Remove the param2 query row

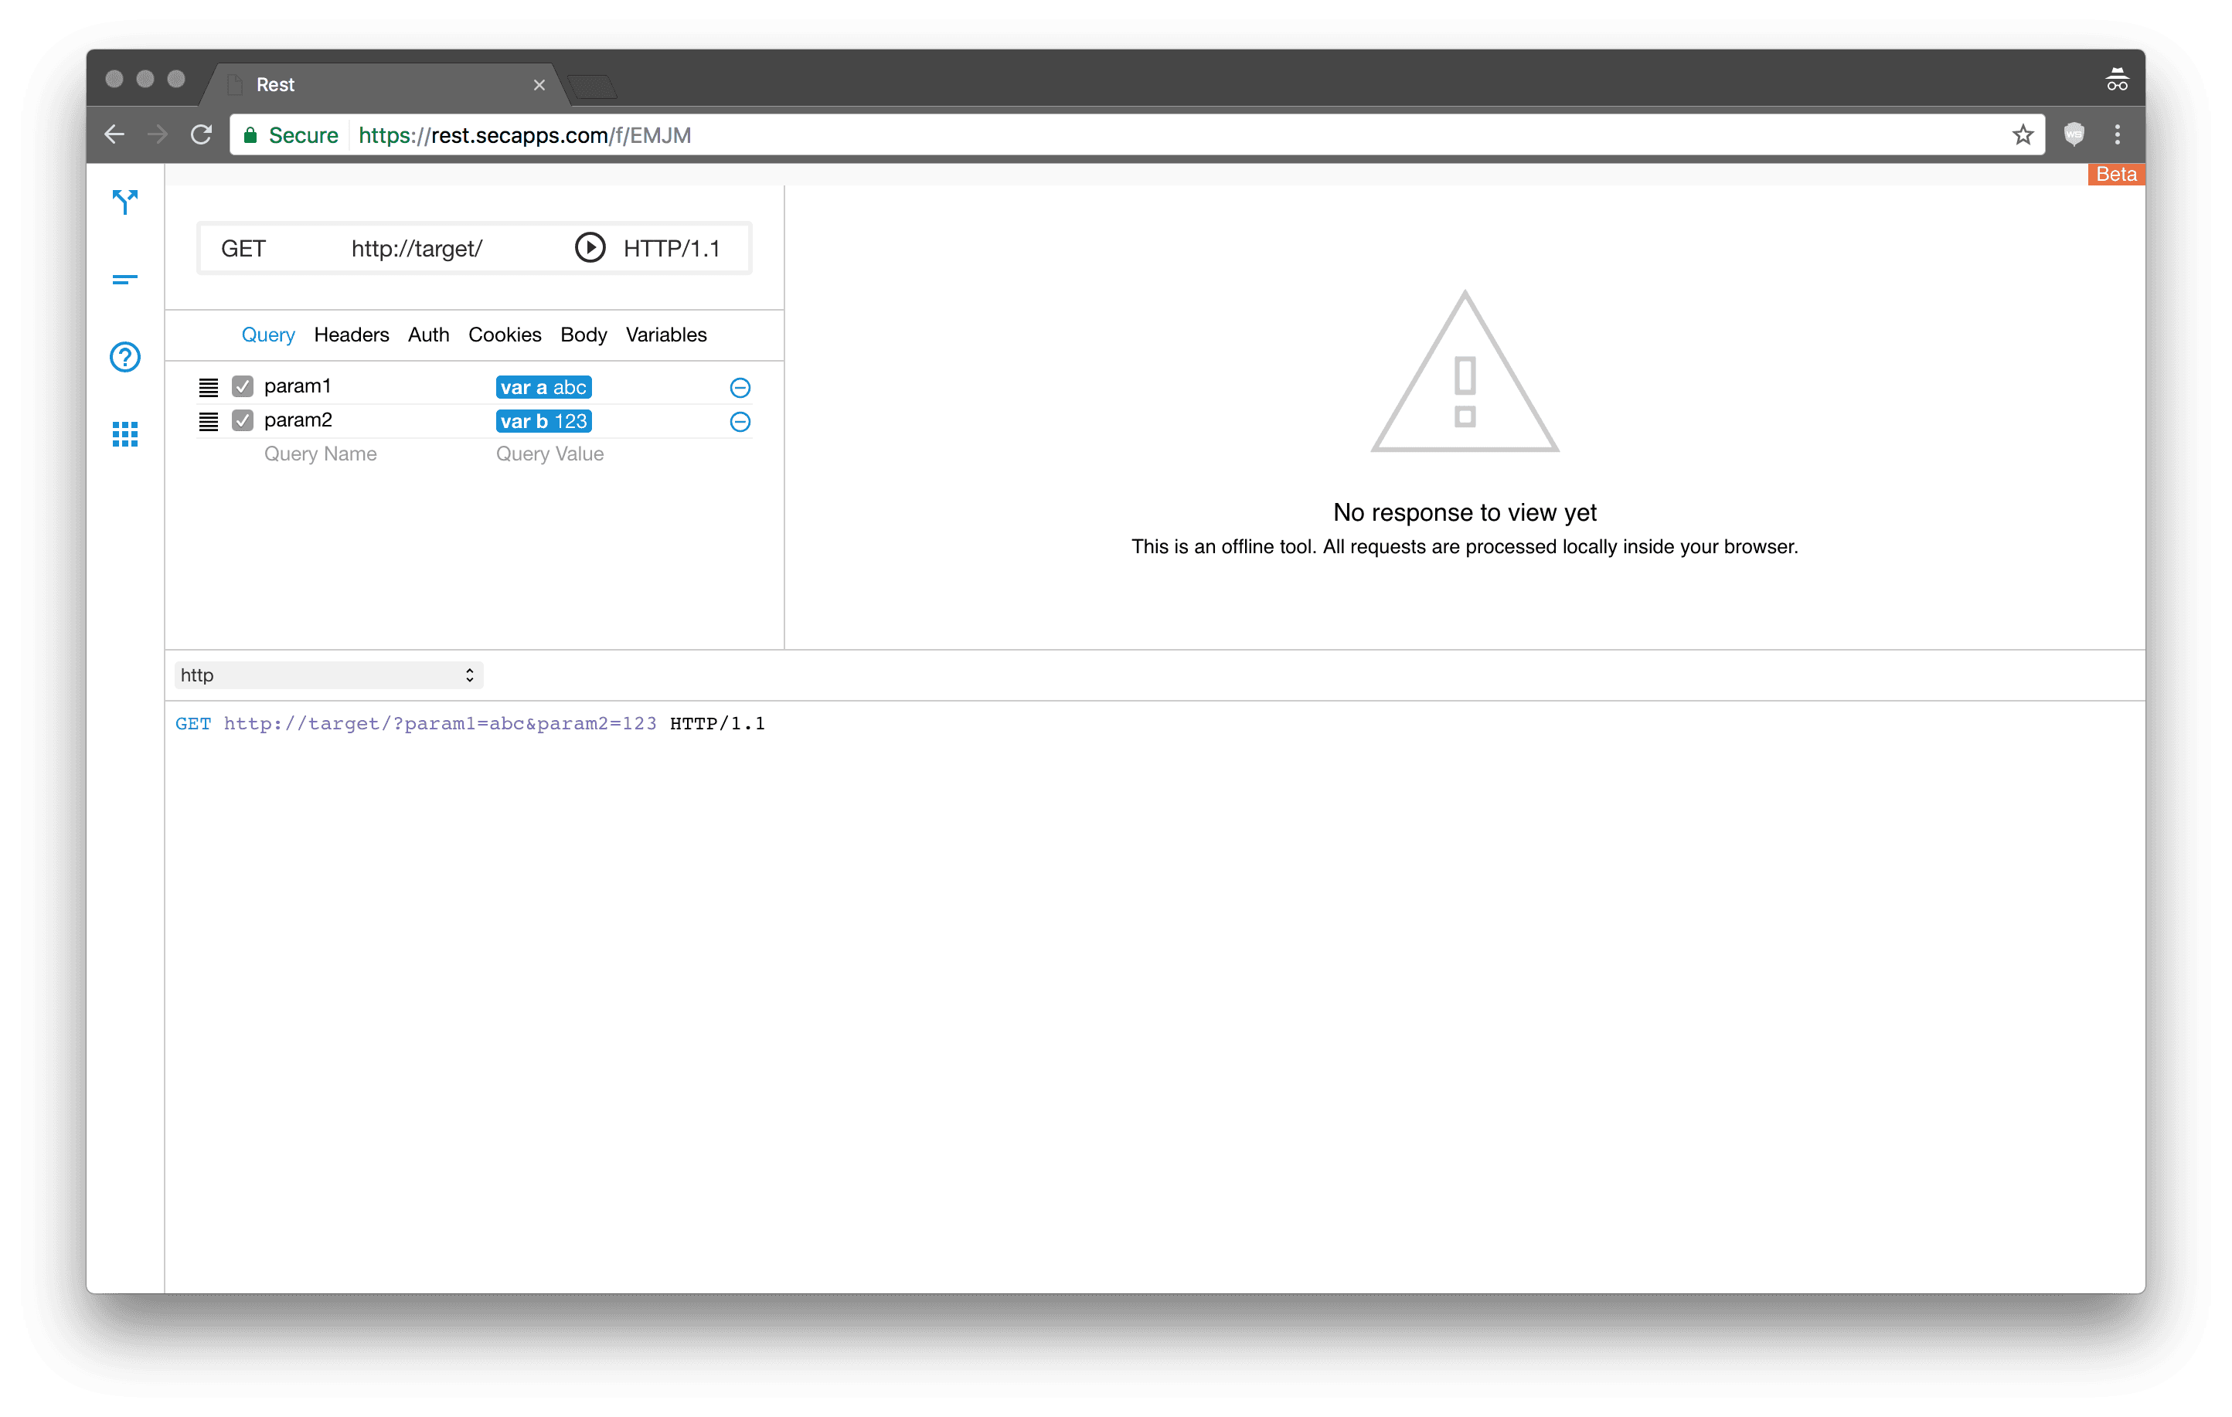740,422
